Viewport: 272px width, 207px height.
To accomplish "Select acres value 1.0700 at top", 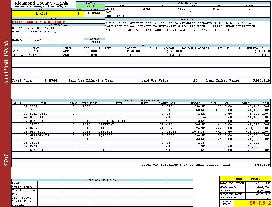I will click(x=94, y=13).
